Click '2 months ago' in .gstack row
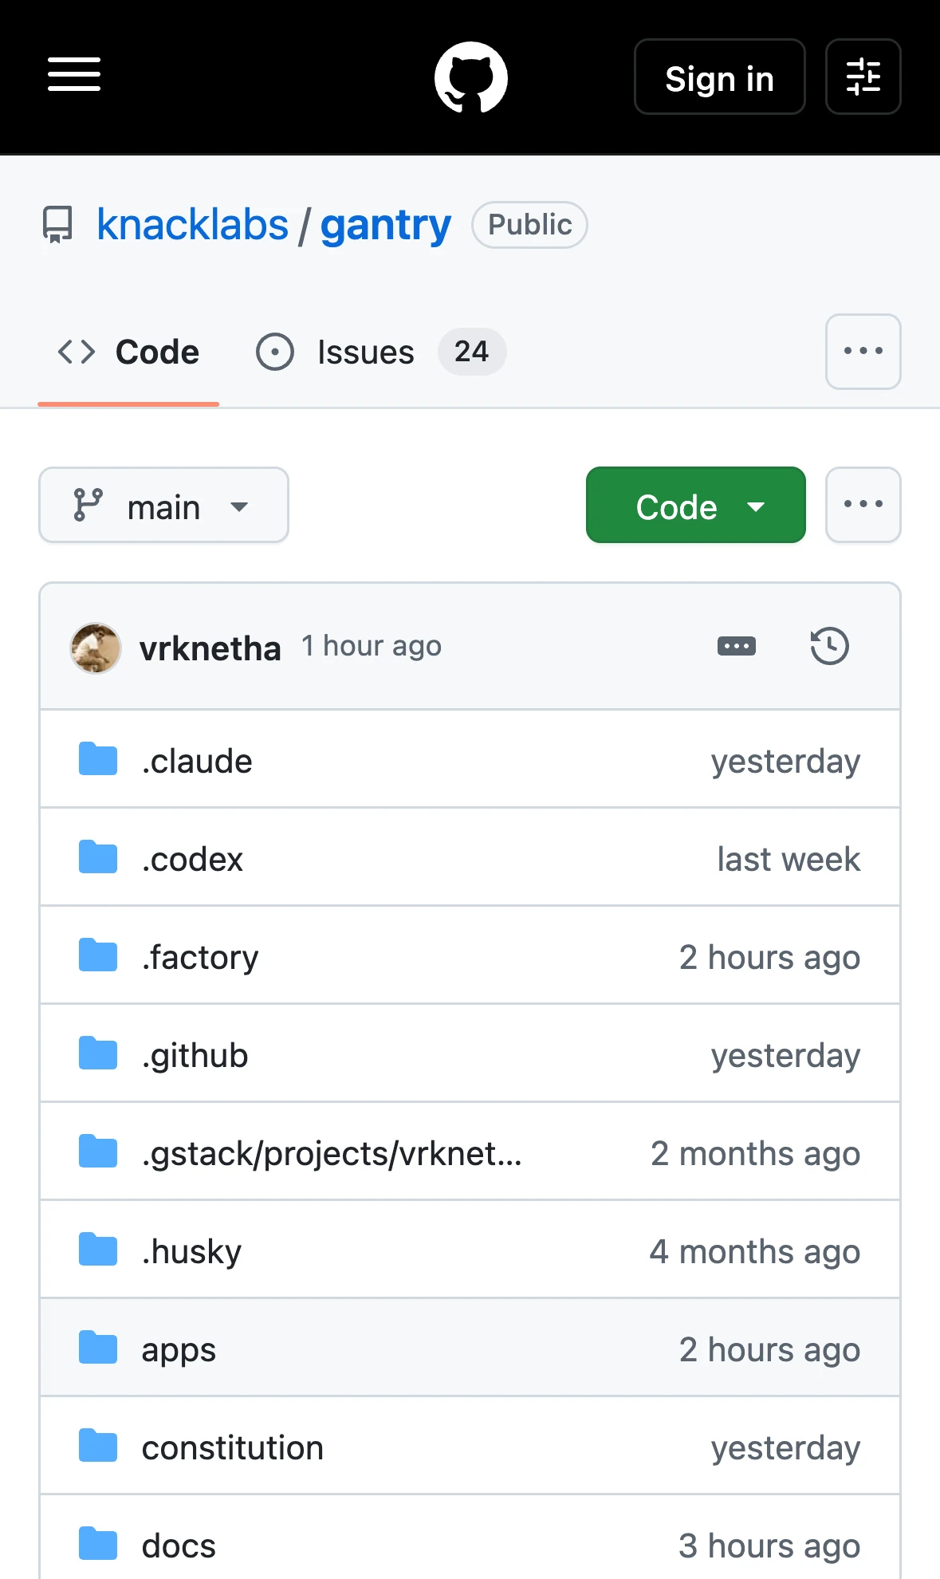Image resolution: width=940 pixels, height=1579 pixels. pos(755,1154)
